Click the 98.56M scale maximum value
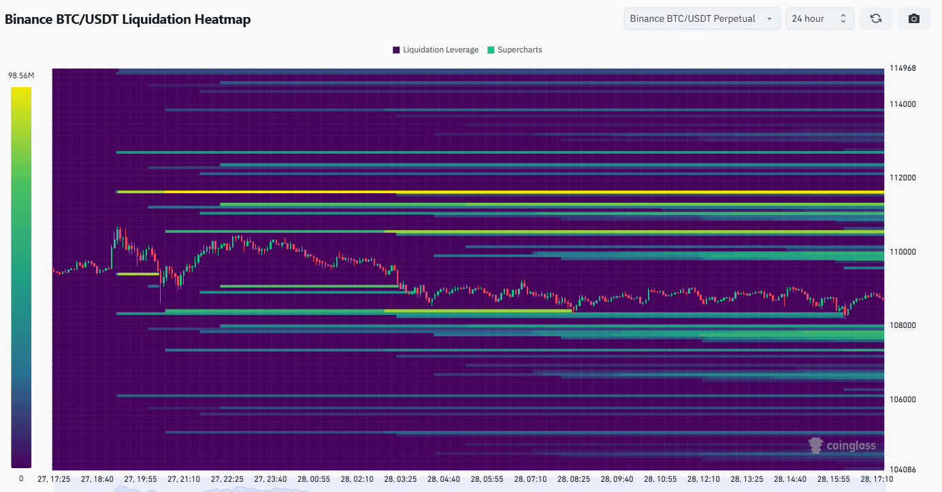 pyautogui.click(x=20, y=76)
